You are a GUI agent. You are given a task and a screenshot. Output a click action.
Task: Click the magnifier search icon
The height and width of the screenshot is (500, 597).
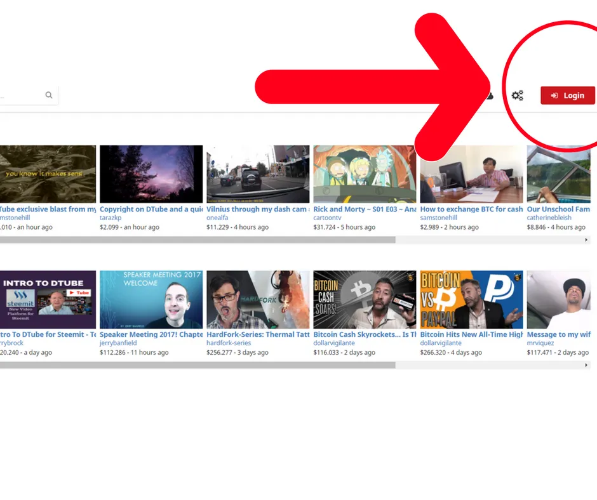[x=49, y=95]
